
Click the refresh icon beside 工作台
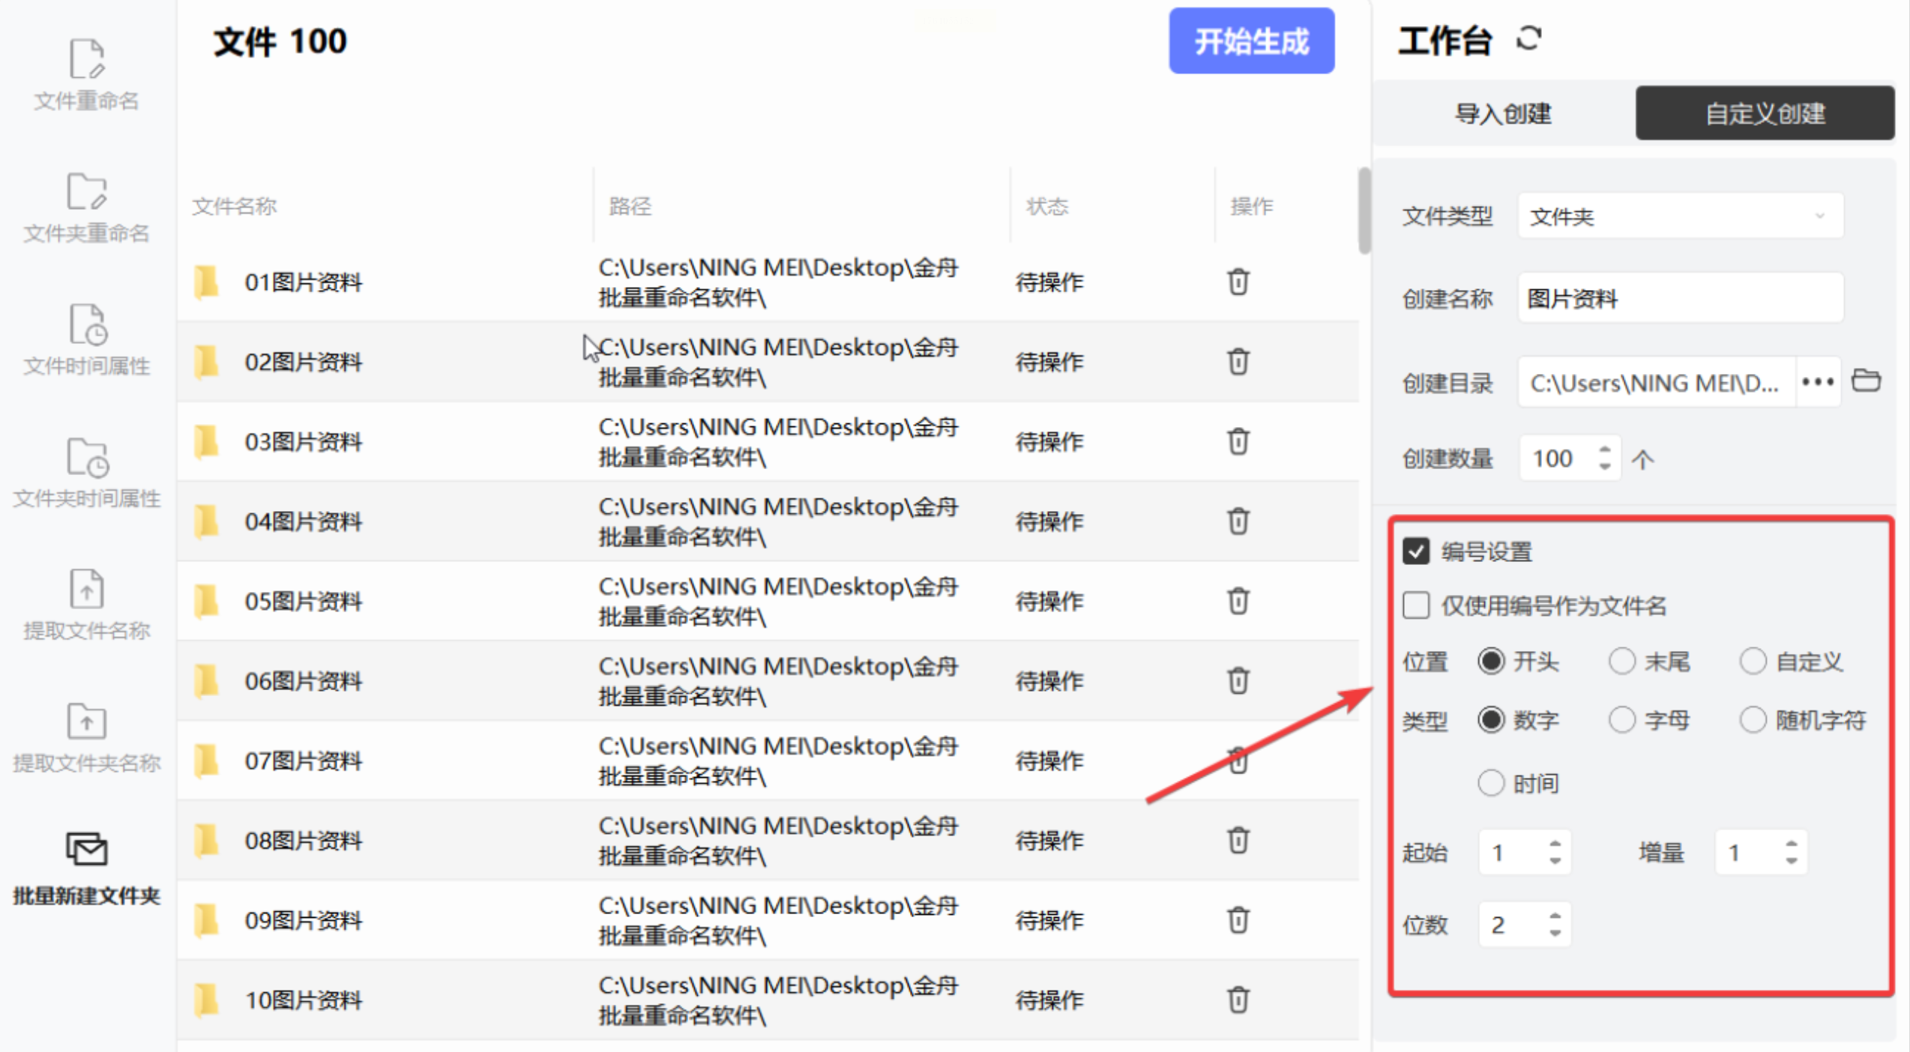coord(1528,38)
